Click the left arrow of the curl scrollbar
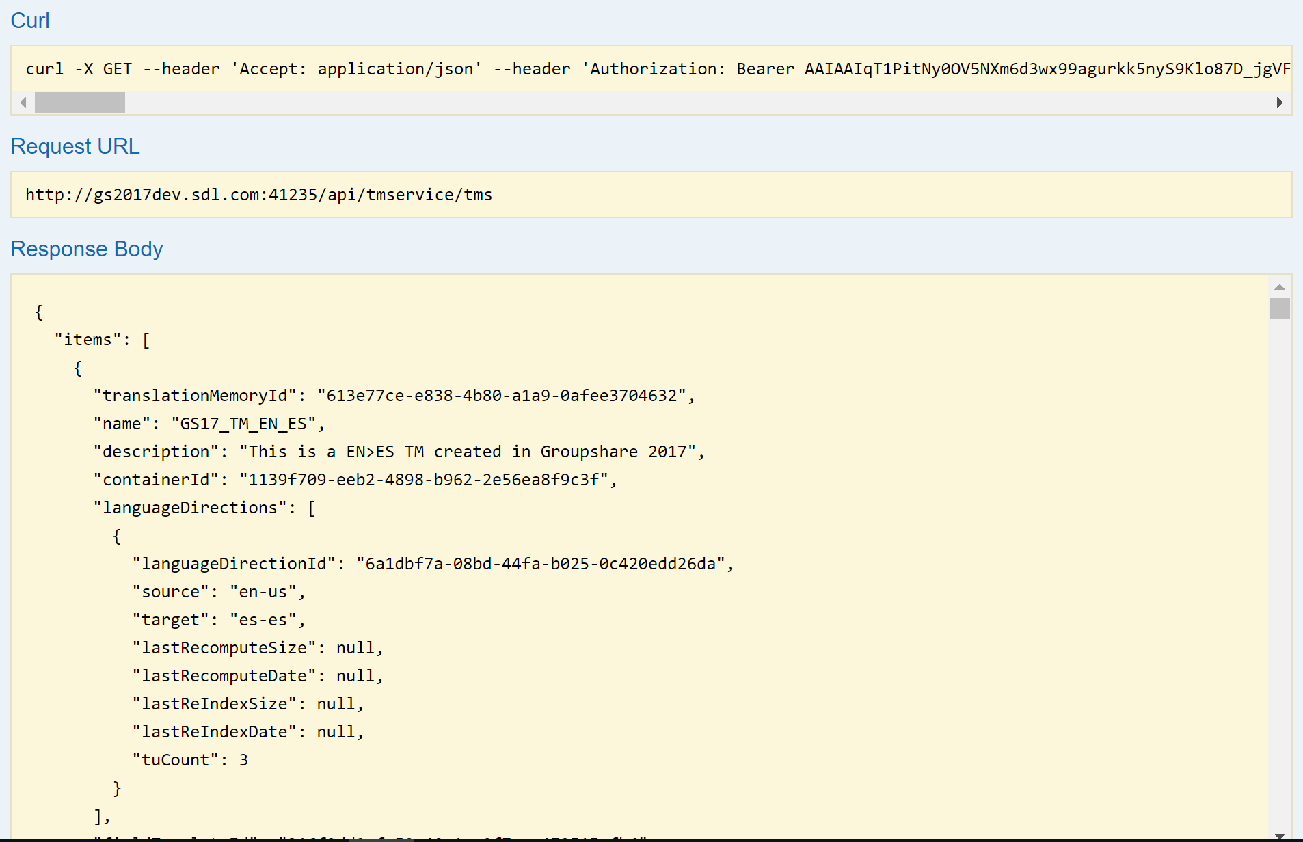Viewport: 1303px width, 842px height. (23, 103)
